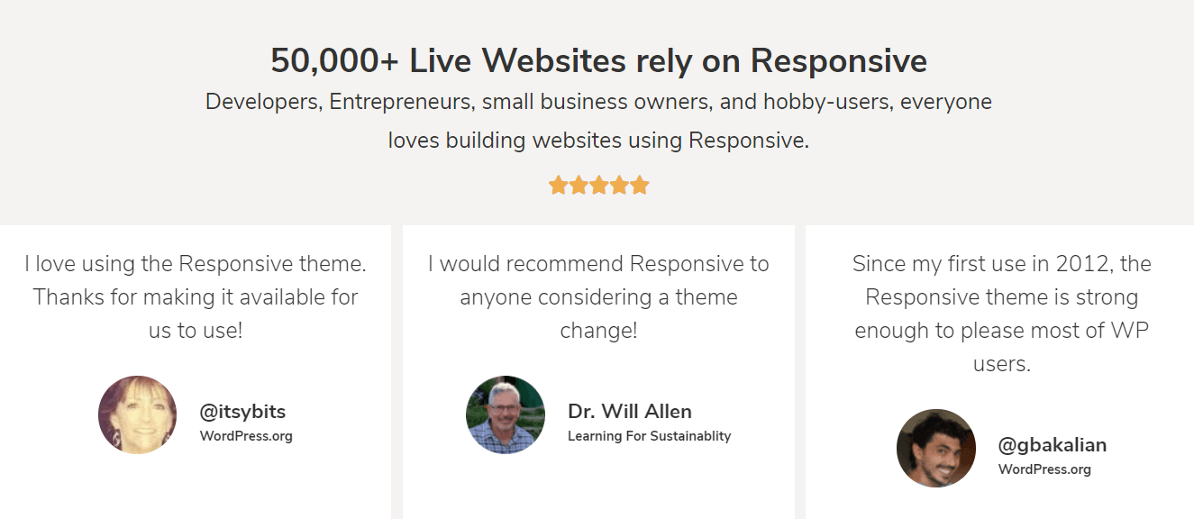Click the @itsybits profile avatar
This screenshot has width=1194, height=519.
click(x=137, y=414)
